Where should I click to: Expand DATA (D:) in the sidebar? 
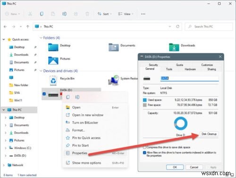point(6,156)
